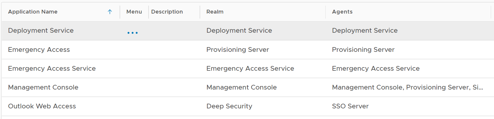494x119 pixels.
Task: Sort by the Realm column header
Action: [215, 12]
